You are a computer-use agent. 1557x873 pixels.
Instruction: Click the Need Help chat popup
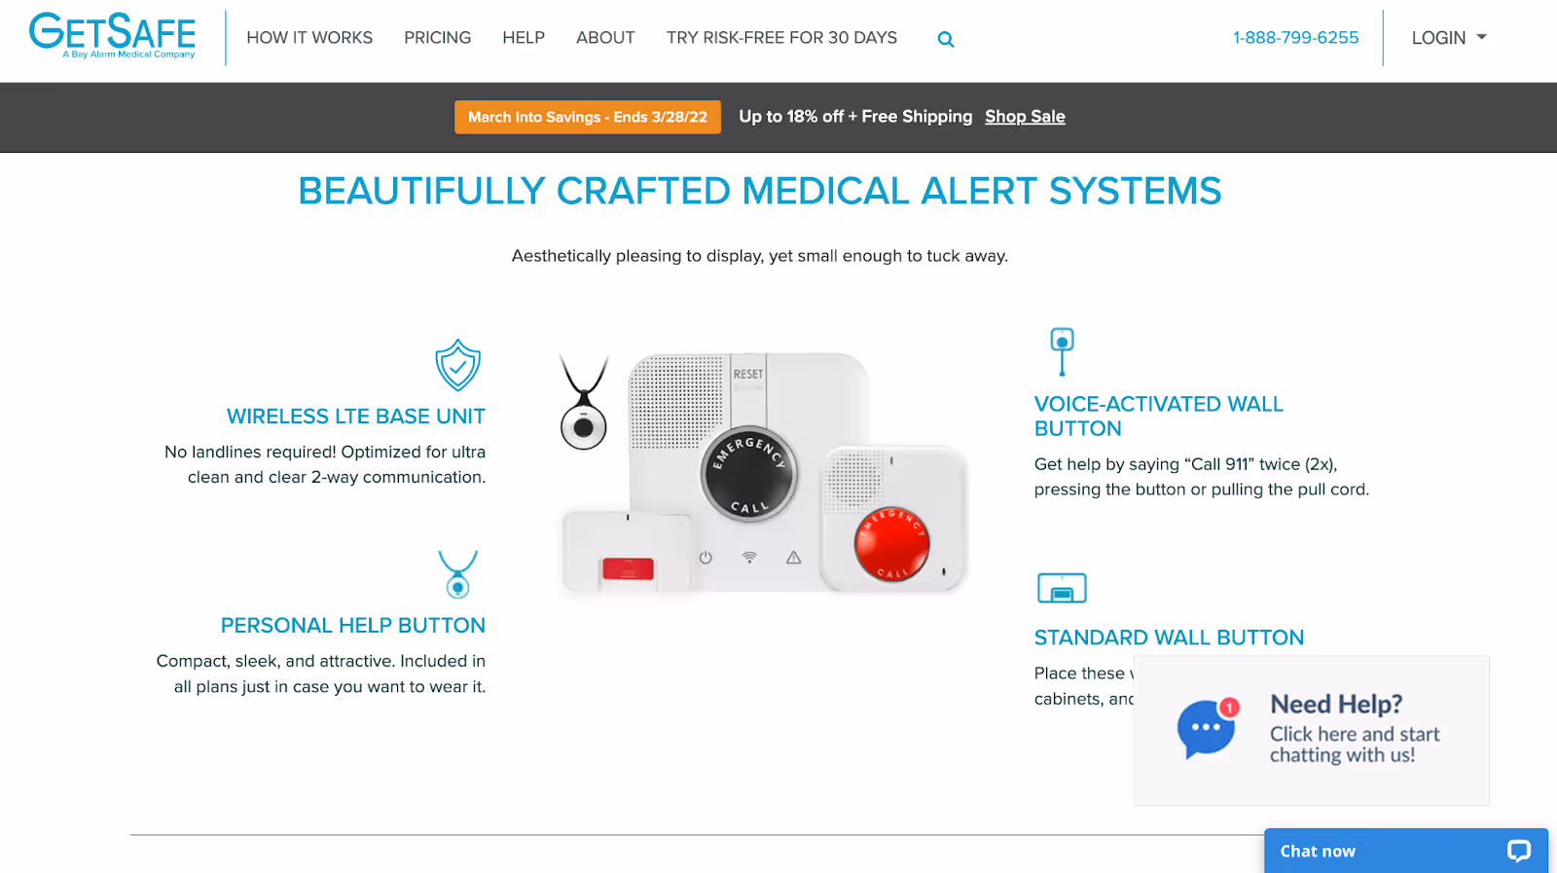click(x=1311, y=730)
